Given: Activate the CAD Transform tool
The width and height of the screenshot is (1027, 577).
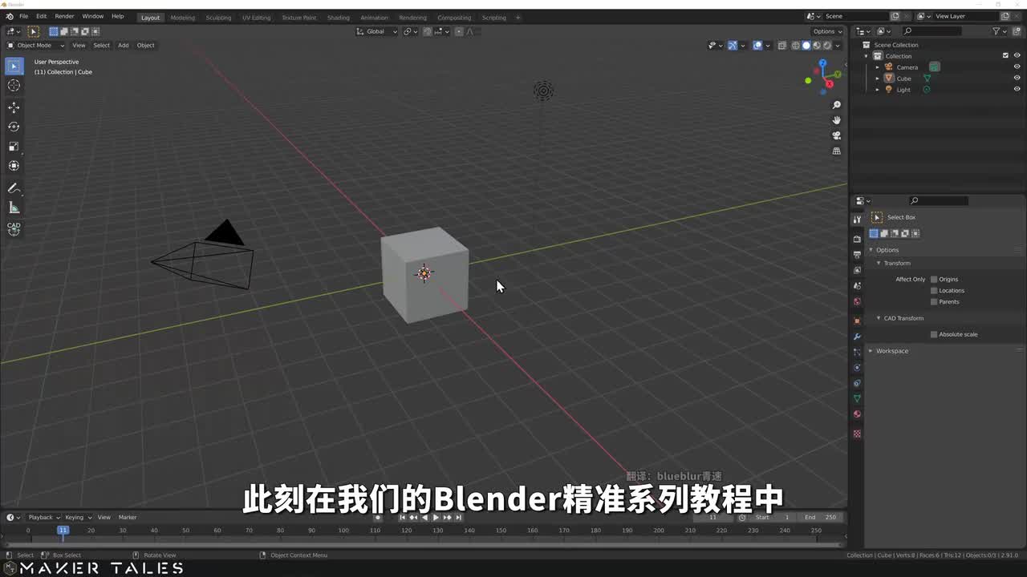Looking at the screenshot, I should (x=14, y=229).
